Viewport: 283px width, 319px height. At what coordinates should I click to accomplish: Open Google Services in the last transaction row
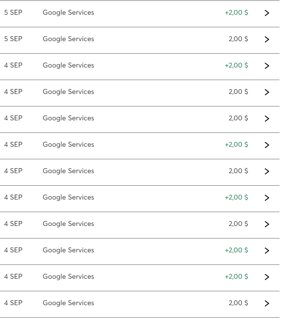68,303
